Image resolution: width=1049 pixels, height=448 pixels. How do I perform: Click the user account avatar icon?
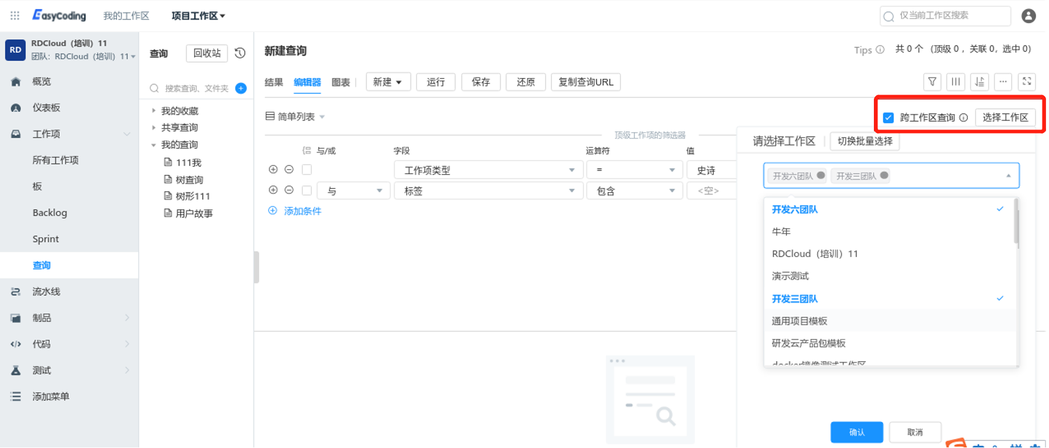point(1028,16)
